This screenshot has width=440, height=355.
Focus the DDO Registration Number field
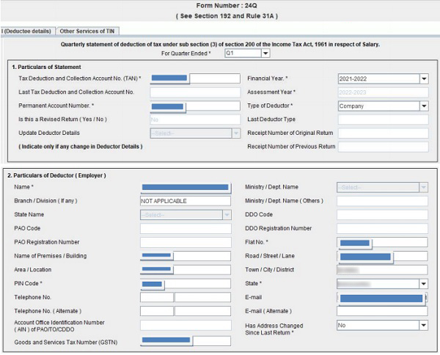[382, 229]
